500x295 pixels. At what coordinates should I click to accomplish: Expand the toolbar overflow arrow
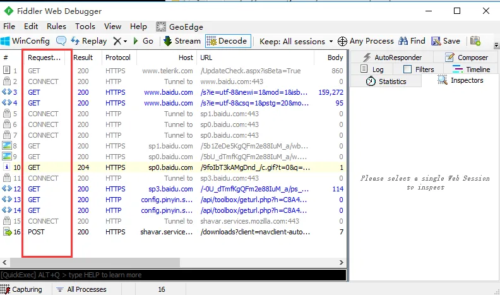tap(496, 45)
